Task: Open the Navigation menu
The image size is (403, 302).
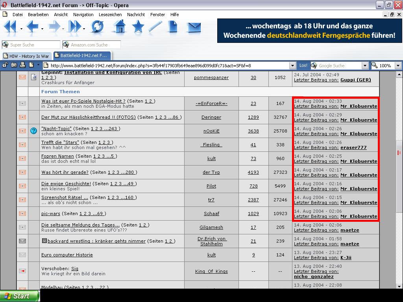Action: (83, 15)
